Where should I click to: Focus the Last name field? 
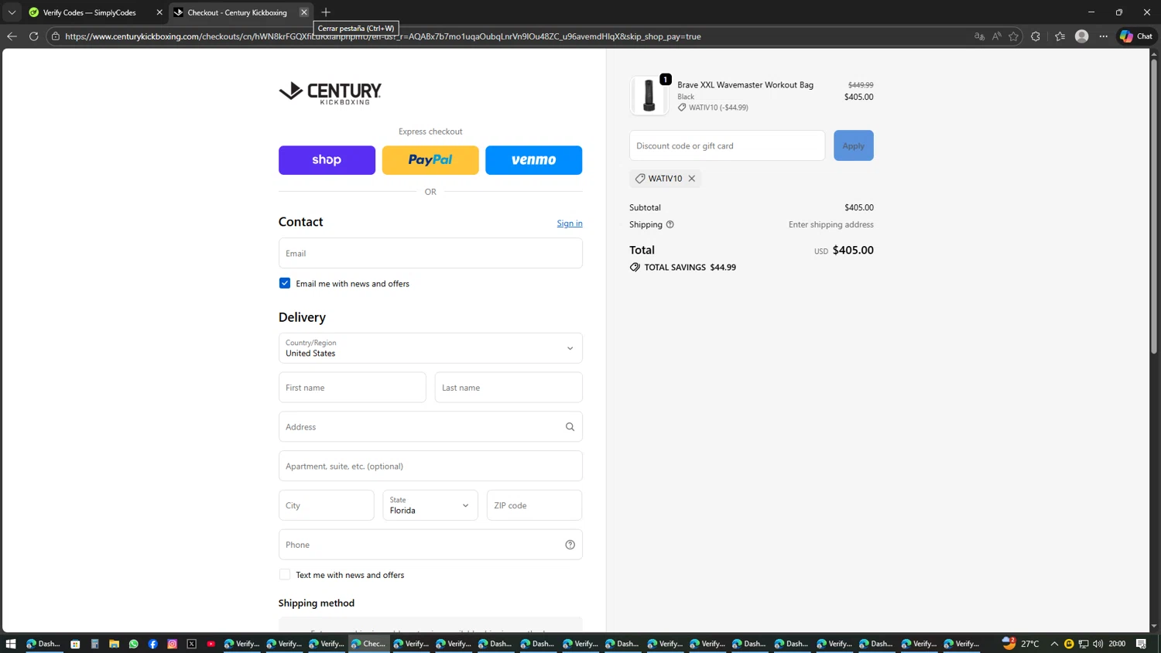pyautogui.click(x=509, y=388)
